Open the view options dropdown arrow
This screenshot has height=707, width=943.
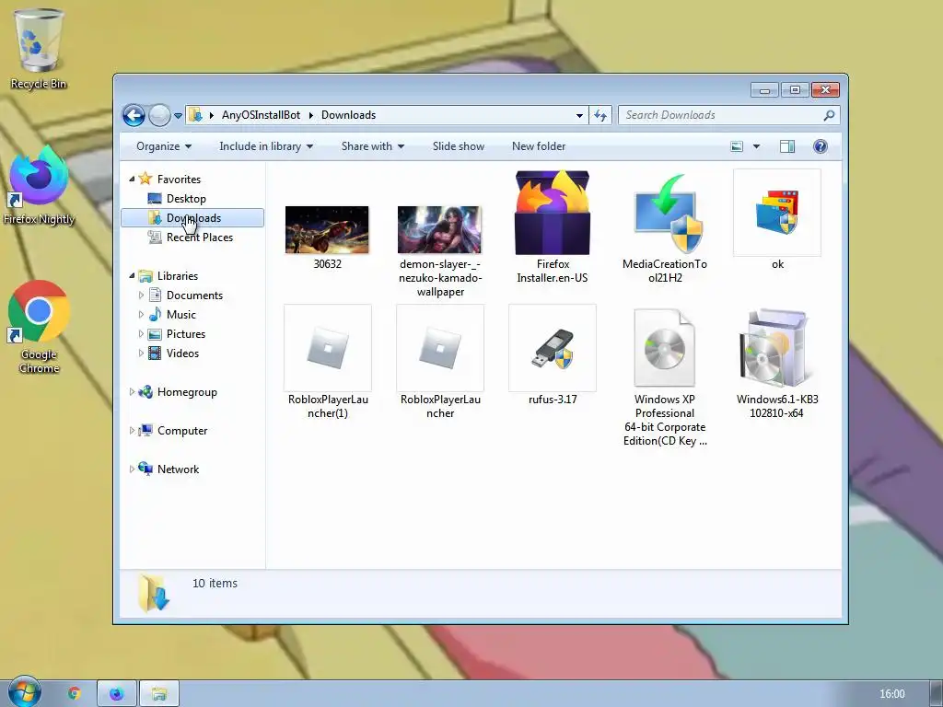pyautogui.click(x=757, y=146)
